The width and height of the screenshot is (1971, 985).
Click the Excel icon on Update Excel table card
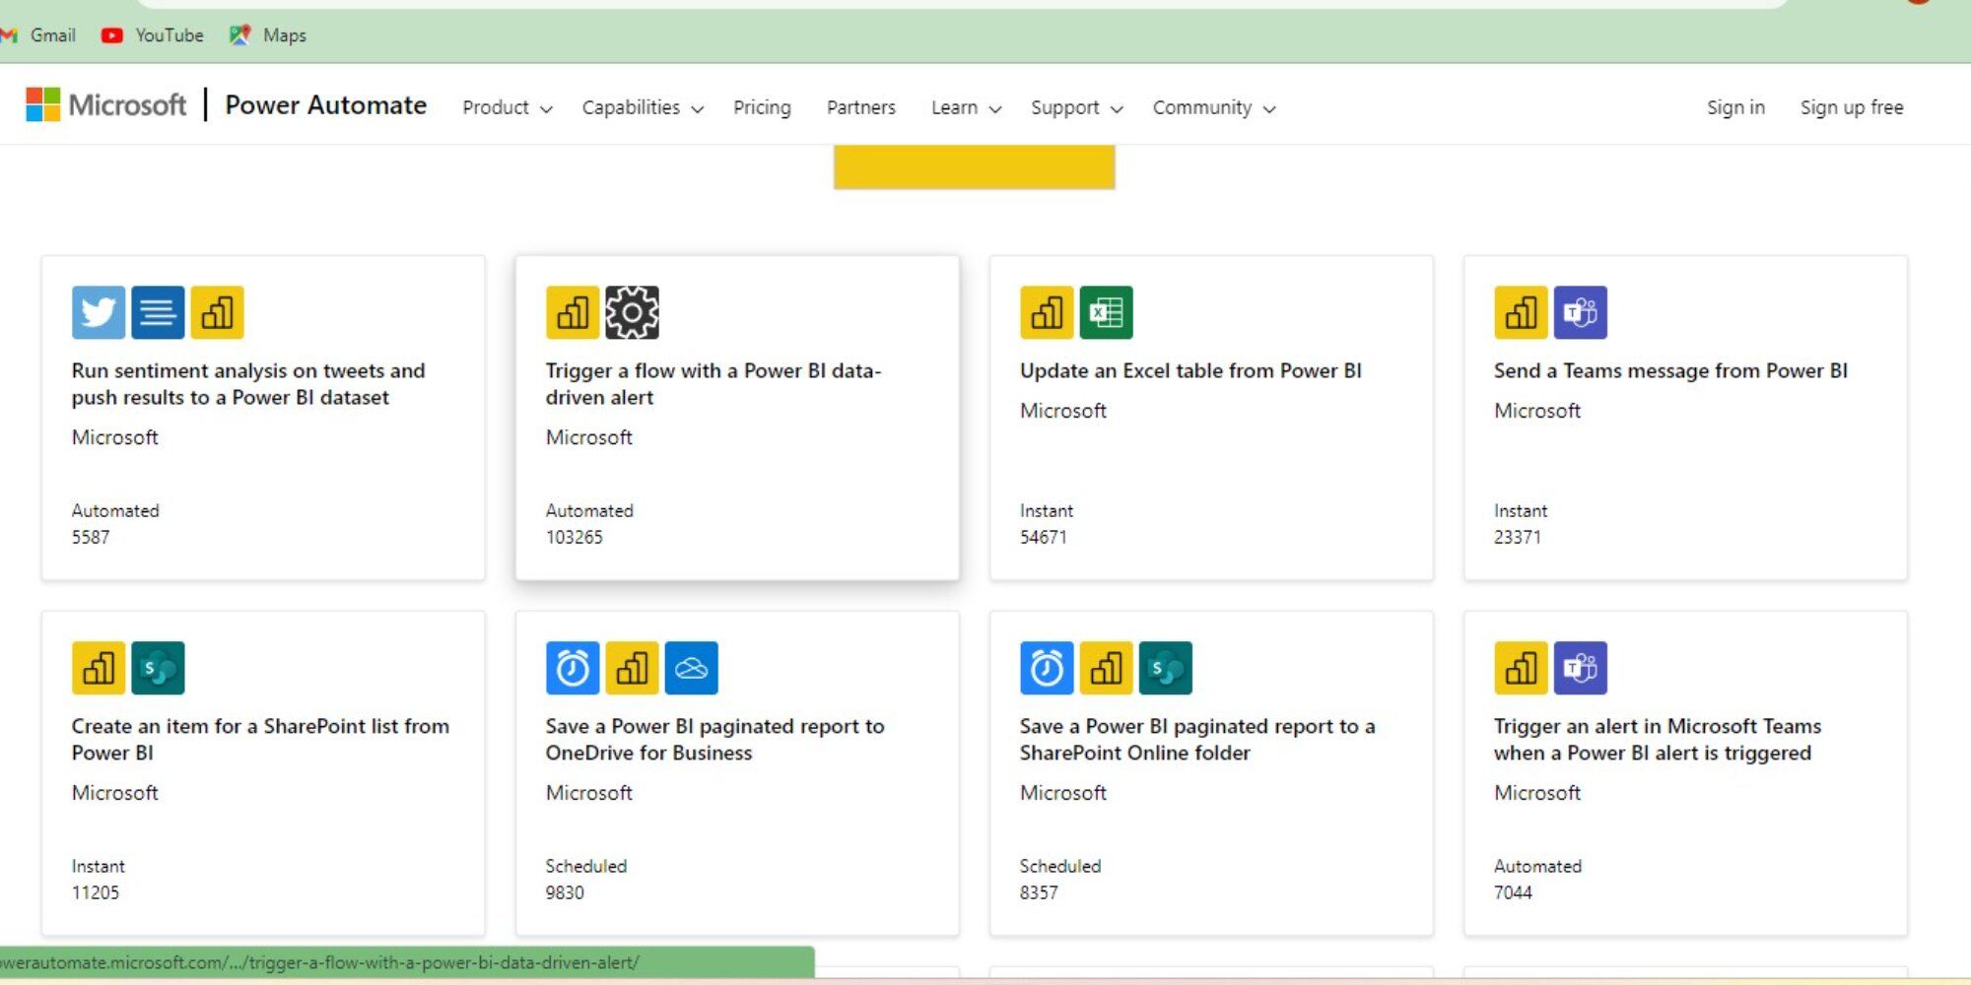coord(1106,312)
